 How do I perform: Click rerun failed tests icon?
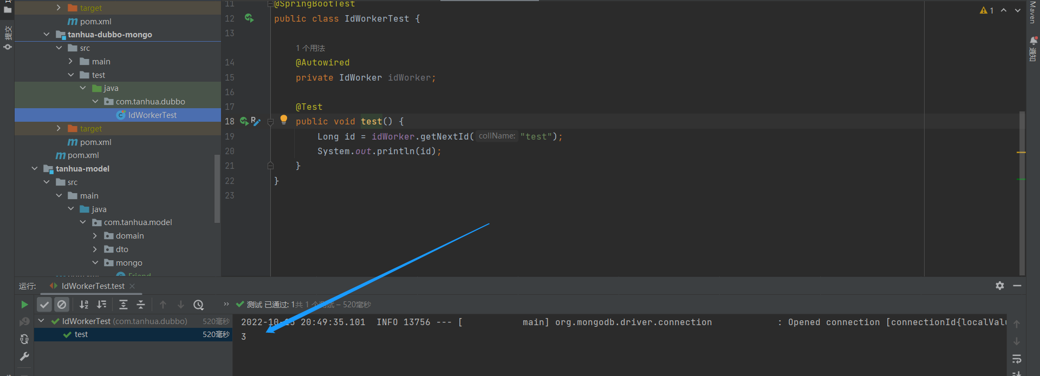point(24,322)
